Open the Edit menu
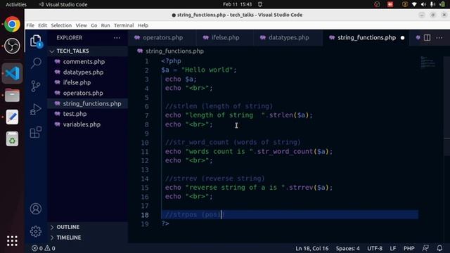Image resolution: width=450 pixels, height=253 pixels. click(x=42, y=25)
